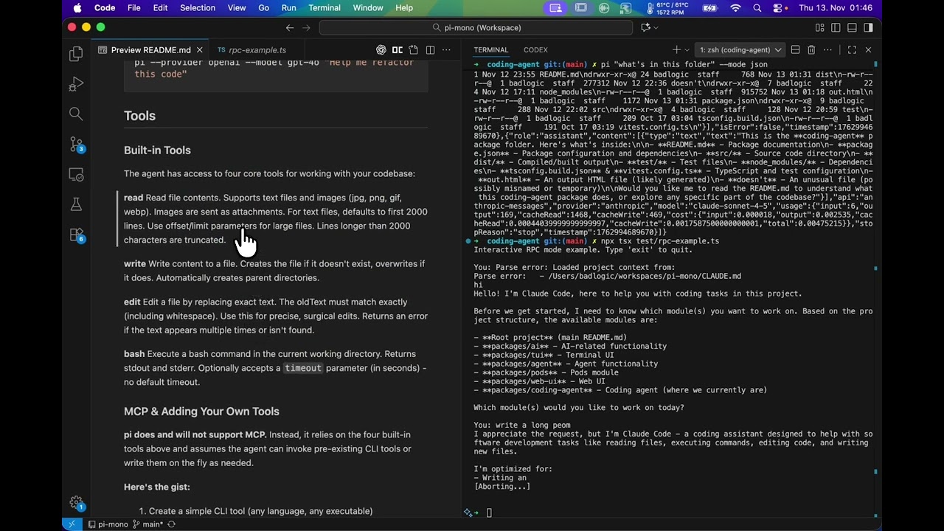Viewport: 944px width, 531px height.
Task: Open the Search view in activity bar
Action: point(76,114)
